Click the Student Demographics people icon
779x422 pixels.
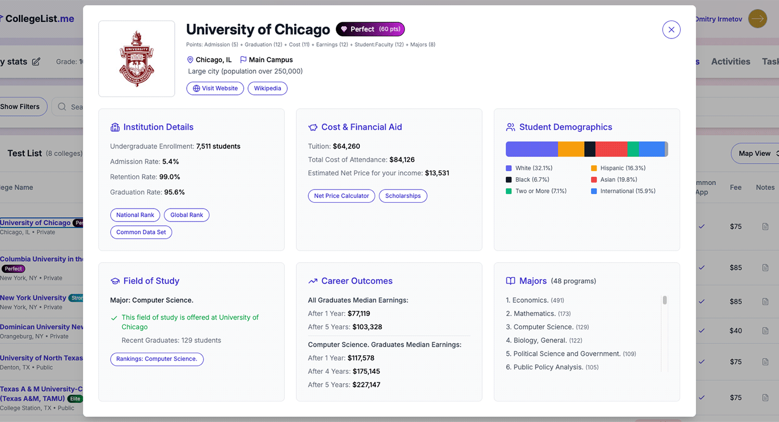(x=511, y=127)
